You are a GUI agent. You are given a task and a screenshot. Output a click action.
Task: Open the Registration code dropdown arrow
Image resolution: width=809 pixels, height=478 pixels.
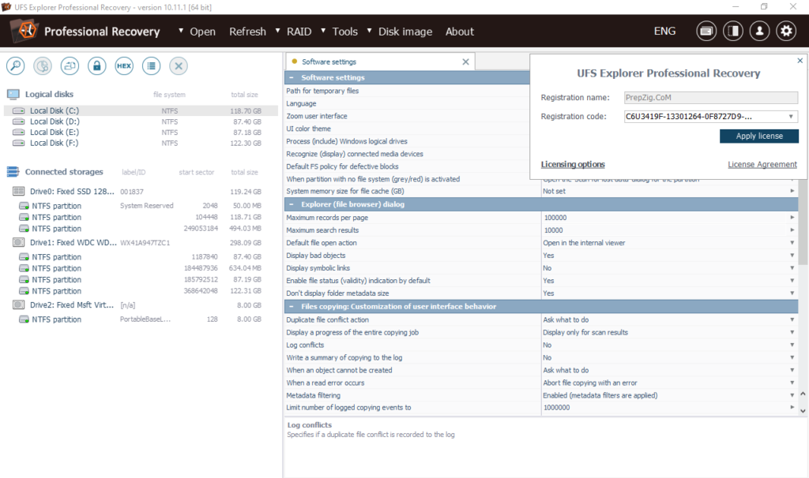point(790,117)
